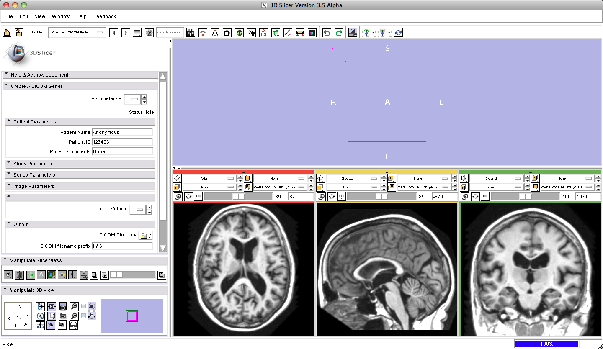Click the Axial slice offset slider
603x349 pixels.
238,196
